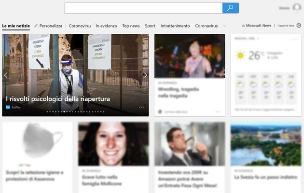Viewport: 304px width, 193px height.
Task: Open the Intrattenimento category
Action: (175, 26)
